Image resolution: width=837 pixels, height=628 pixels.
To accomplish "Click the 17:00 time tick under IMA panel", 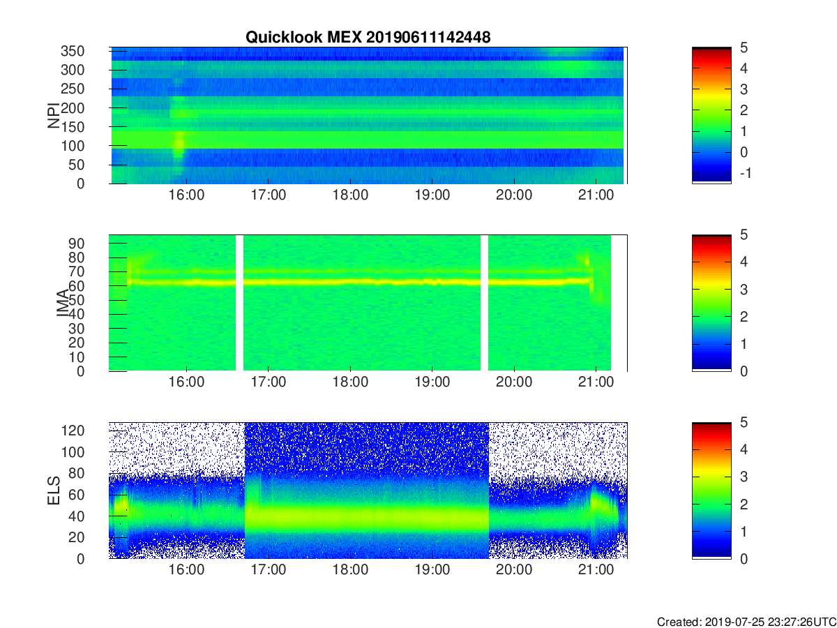I will click(x=269, y=382).
